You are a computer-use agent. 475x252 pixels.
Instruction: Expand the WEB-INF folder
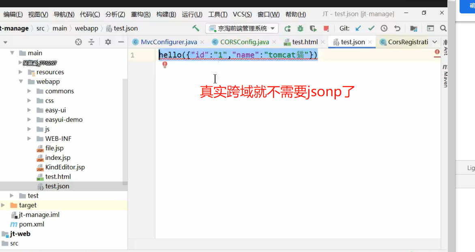point(29,138)
